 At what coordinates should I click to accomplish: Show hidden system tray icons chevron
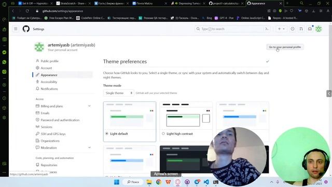point(271,182)
